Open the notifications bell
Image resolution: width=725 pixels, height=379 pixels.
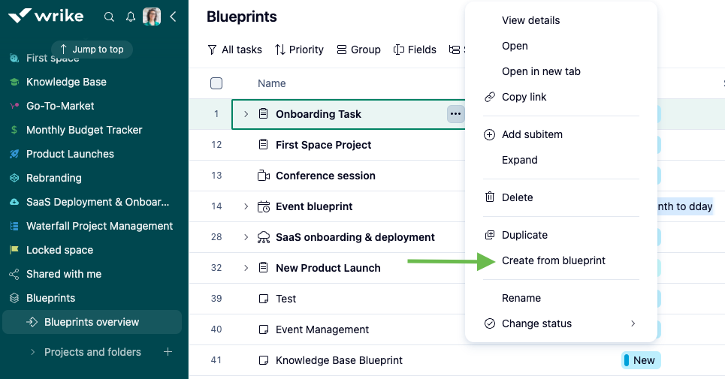(131, 17)
